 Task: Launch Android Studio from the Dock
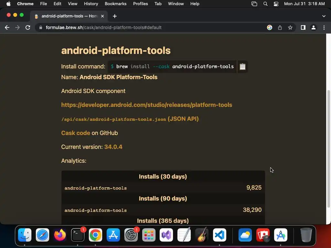(x=281, y=235)
